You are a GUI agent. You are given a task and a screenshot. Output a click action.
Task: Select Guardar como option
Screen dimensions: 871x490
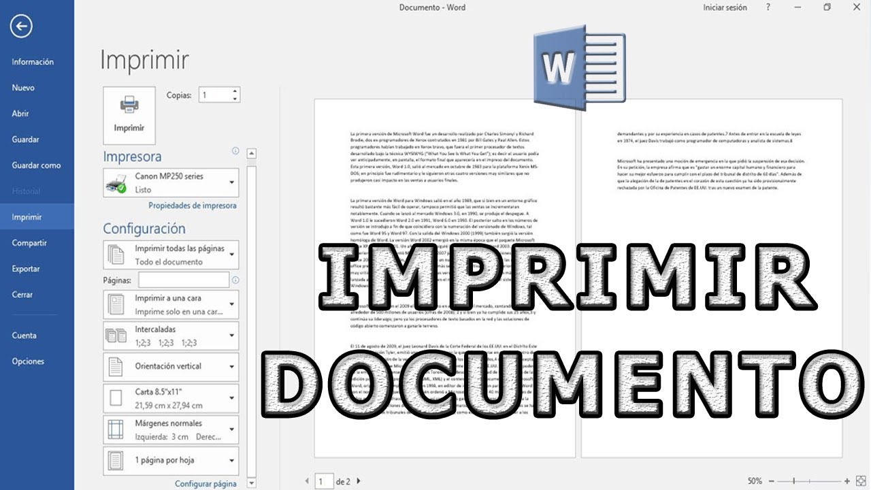pyautogui.click(x=36, y=165)
